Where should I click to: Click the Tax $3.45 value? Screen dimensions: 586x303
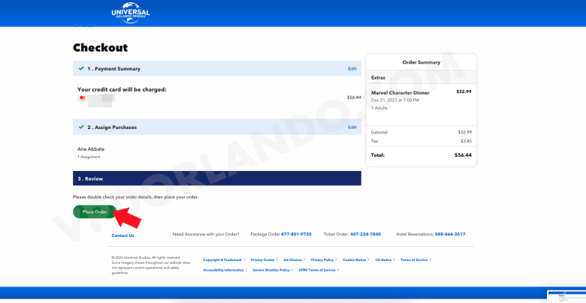click(466, 141)
